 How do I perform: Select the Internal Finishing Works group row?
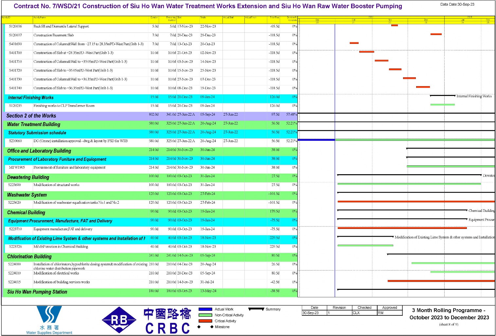click(151, 98)
